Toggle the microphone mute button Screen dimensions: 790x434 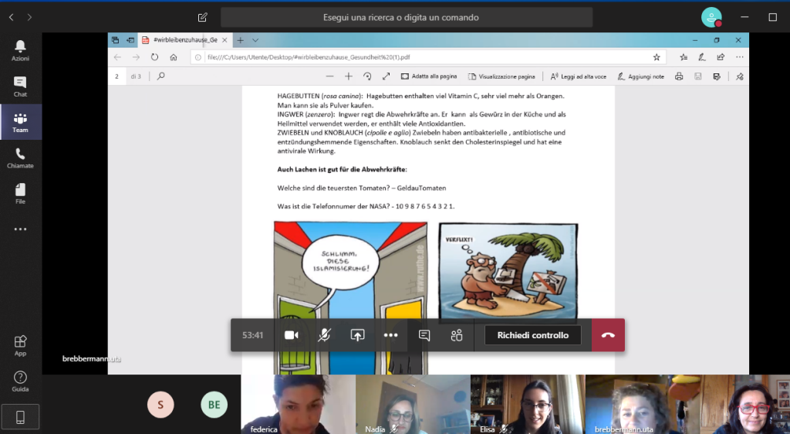point(324,335)
